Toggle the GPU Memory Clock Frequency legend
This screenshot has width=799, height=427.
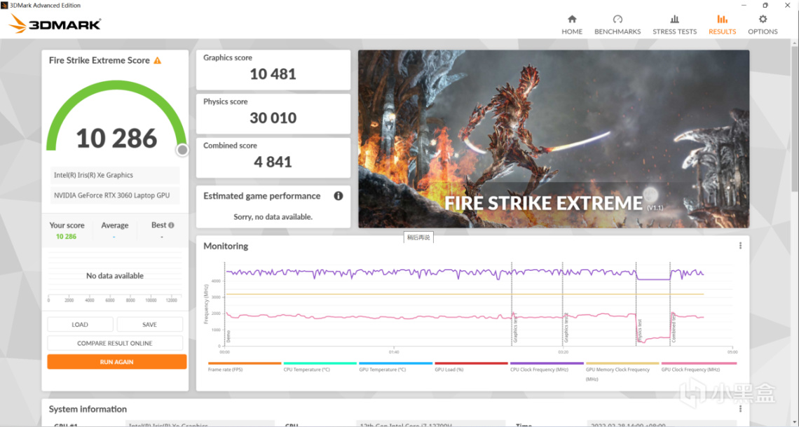pyautogui.click(x=622, y=372)
